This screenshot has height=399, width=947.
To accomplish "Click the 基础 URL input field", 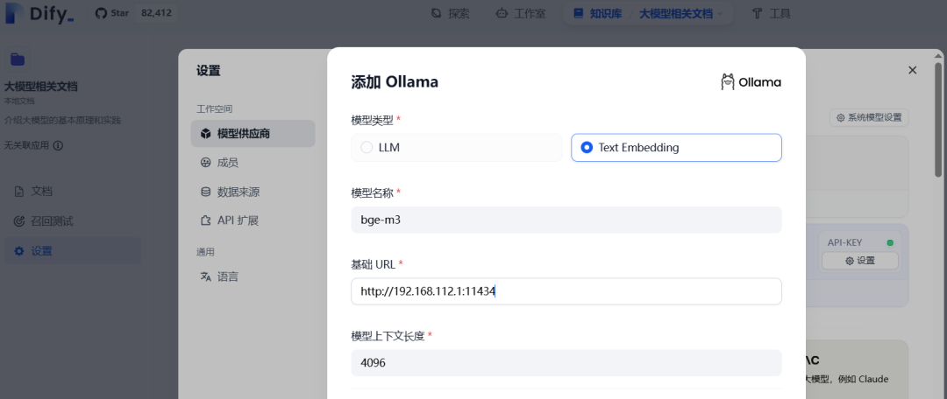I will (566, 291).
